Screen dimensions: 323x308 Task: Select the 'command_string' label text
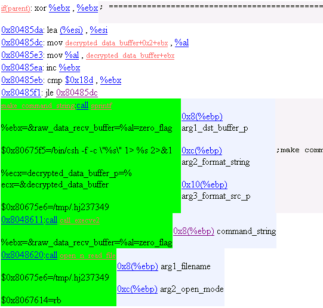pyautogui.click(x=247, y=232)
